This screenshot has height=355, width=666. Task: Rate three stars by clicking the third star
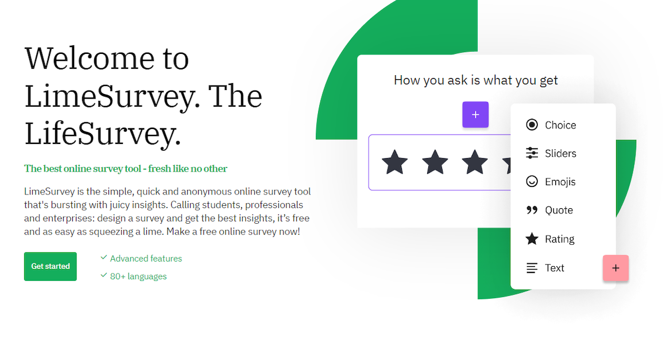[x=475, y=162]
